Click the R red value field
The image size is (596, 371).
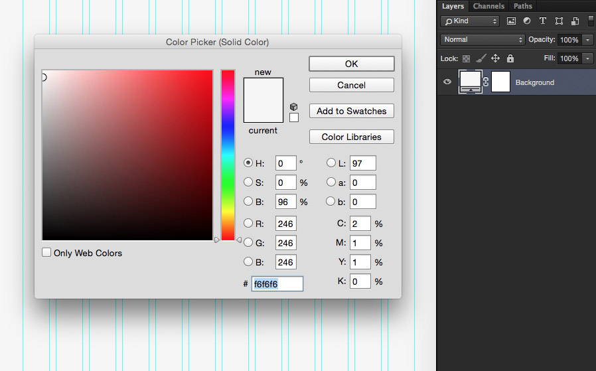coord(286,224)
